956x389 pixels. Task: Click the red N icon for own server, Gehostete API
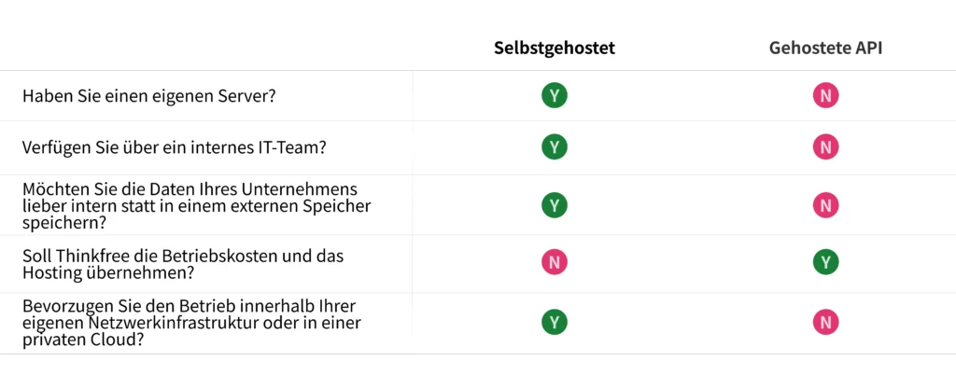pyautogui.click(x=824, y=95)
